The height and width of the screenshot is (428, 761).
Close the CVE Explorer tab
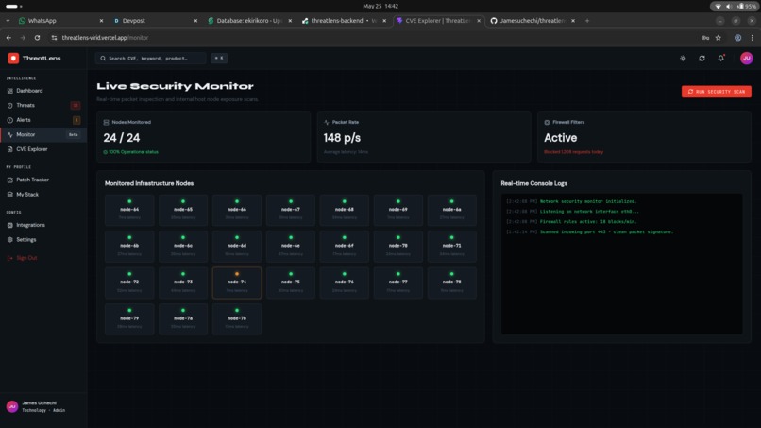coord(479,21)
